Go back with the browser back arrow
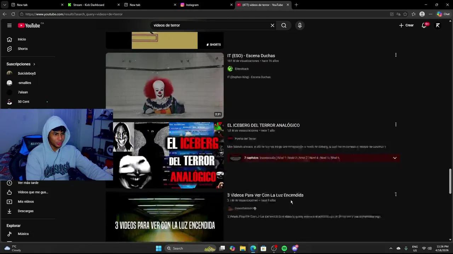Image resolution: width=453 pixels, height=254 pixels. click(x=5, y=14)
